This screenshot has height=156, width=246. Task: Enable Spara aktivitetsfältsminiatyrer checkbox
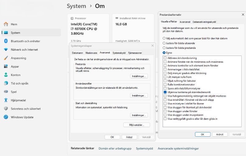pos(165,88)
